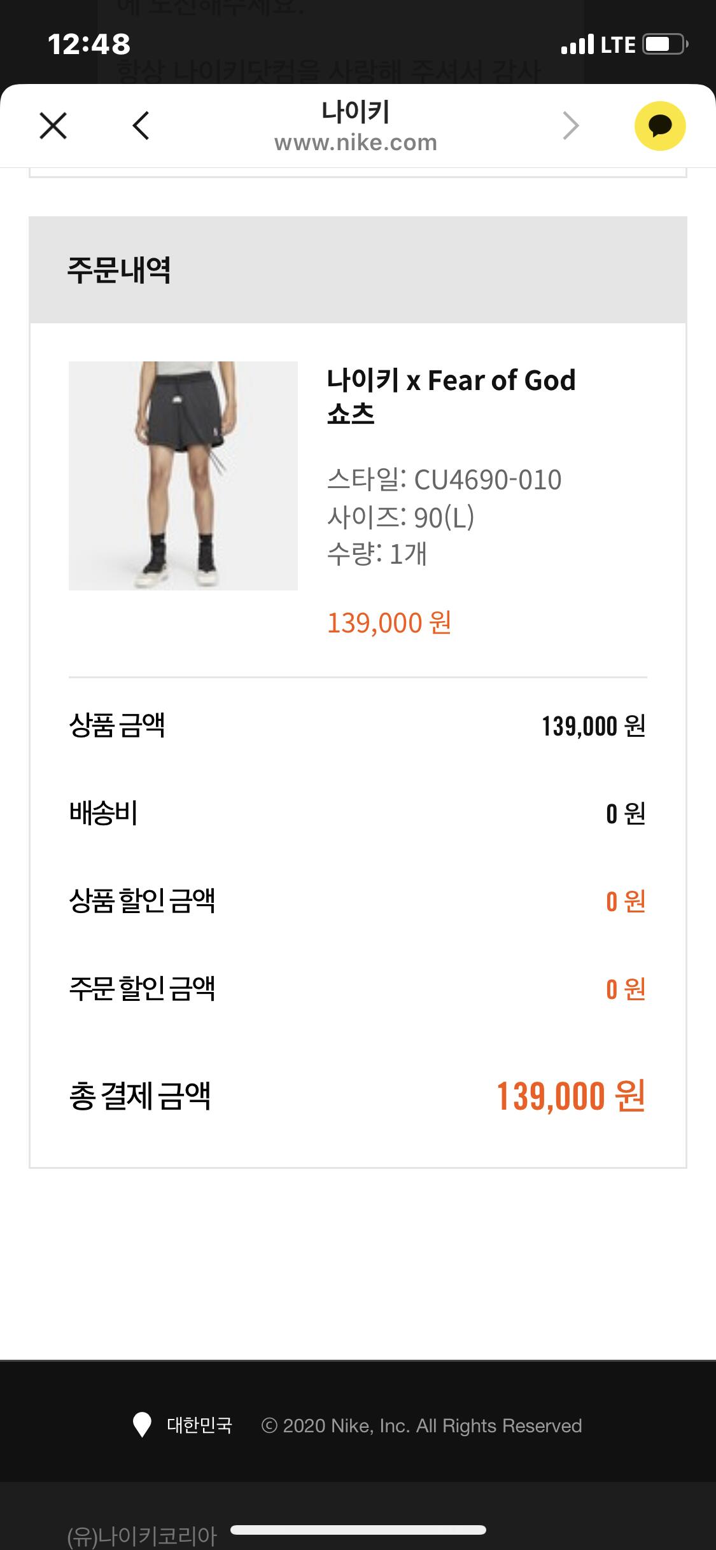Open the yellow KakaoTalk chat bubble
The width and height of the screenshot is (716, 1550).
point(660,126)
